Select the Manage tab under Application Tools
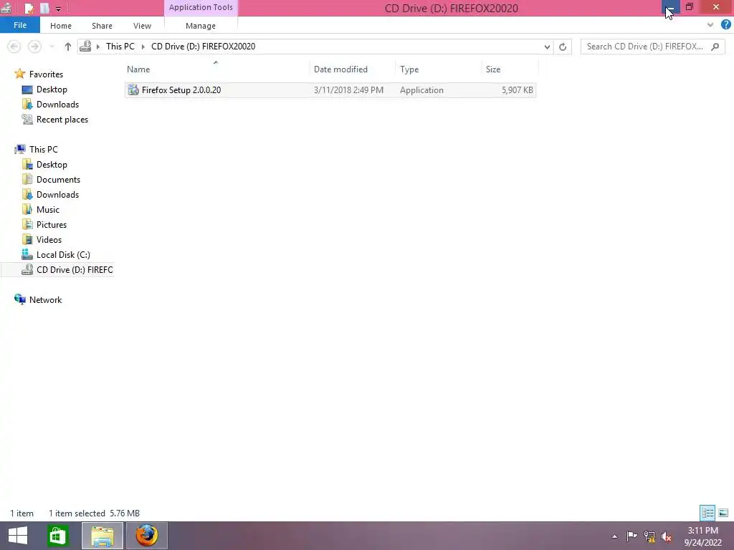Viewport: 734px width, 550px height. (x=201, y=26)
